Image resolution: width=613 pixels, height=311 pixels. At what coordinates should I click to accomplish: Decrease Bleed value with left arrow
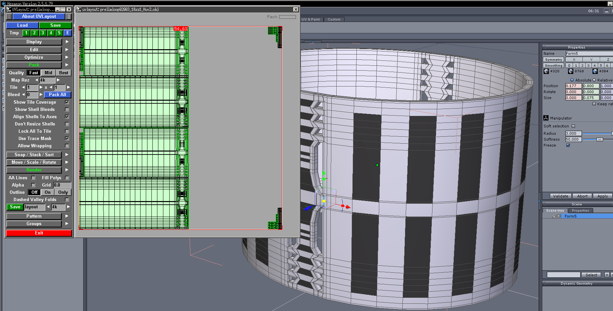23,95
